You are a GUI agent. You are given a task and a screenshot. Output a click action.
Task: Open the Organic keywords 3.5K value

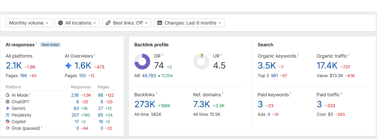pos(267,66)
